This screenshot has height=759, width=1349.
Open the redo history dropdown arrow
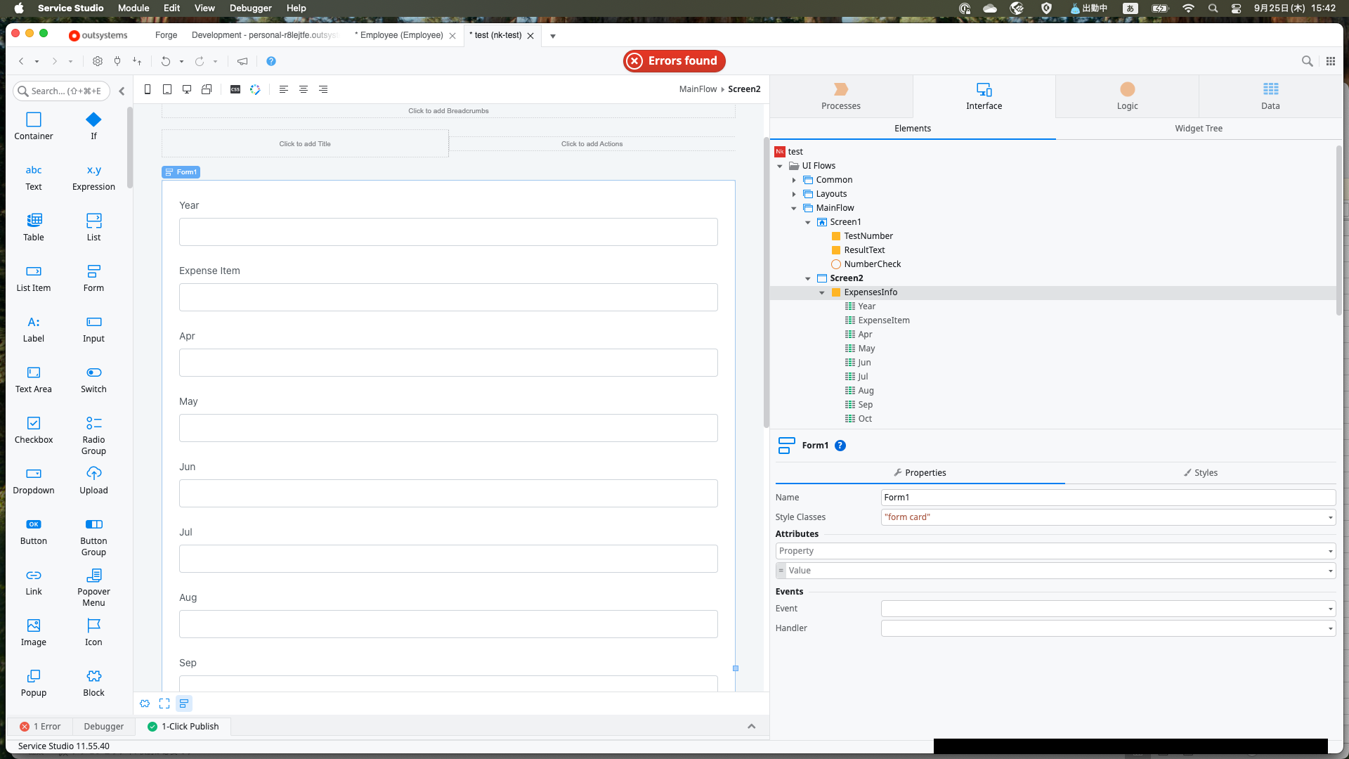216,61
